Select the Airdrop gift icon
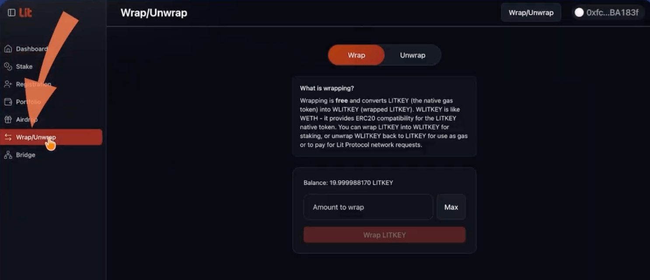The image size is (650, 280). [7, 119]
